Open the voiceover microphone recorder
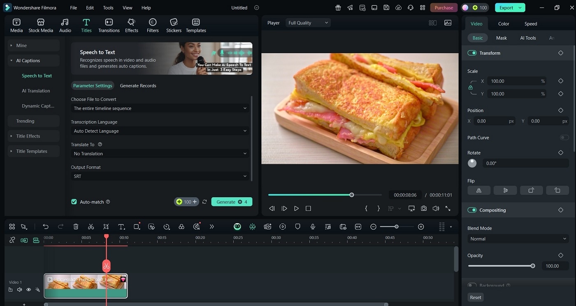Viewport: 576px width, 306px height. 313,227
